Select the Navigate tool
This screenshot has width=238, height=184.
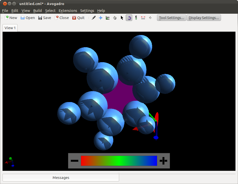tap(100, 18)
